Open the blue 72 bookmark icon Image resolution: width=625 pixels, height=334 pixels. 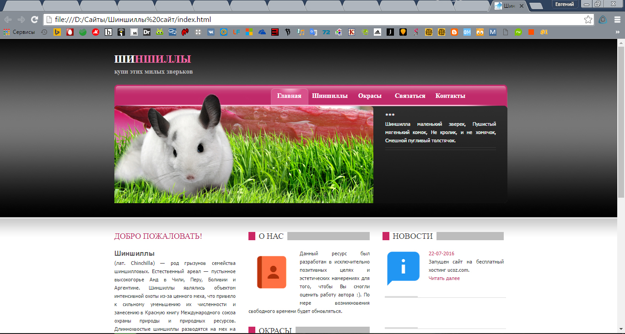326,32
